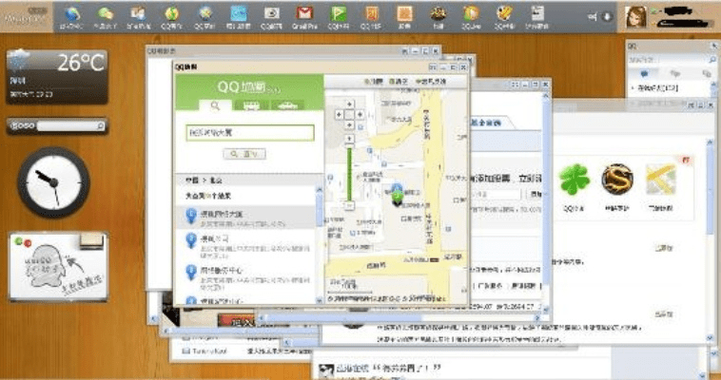Click the first result's blue pin marker

[191, 215]
